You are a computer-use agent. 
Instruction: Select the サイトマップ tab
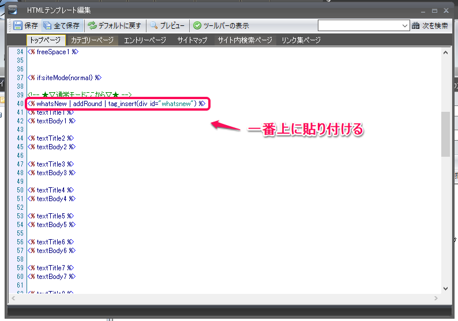coord(192,40)
